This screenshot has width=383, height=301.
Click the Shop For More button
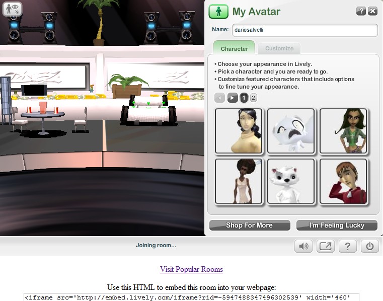[x=250, y=225]
